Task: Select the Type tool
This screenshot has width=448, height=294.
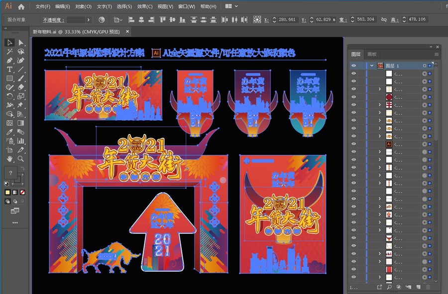Action: click(x=9, y=70)
